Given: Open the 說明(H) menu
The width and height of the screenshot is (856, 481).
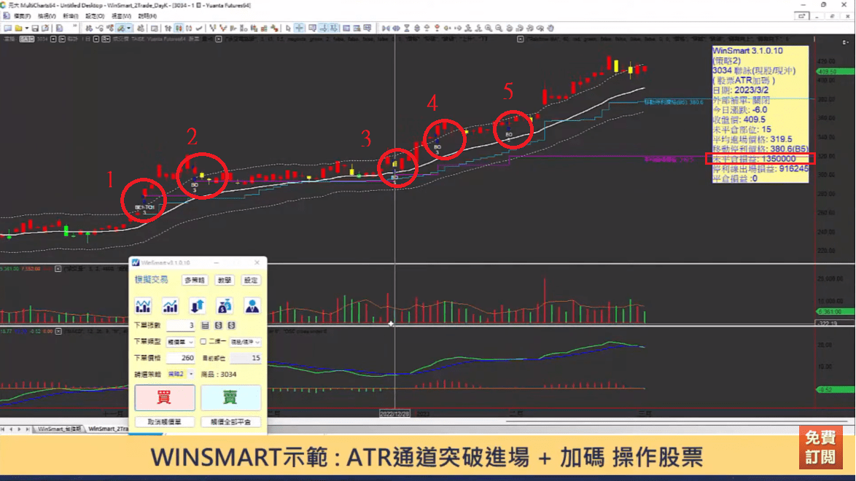Looking at the screenshot, I should pos(147,16).
